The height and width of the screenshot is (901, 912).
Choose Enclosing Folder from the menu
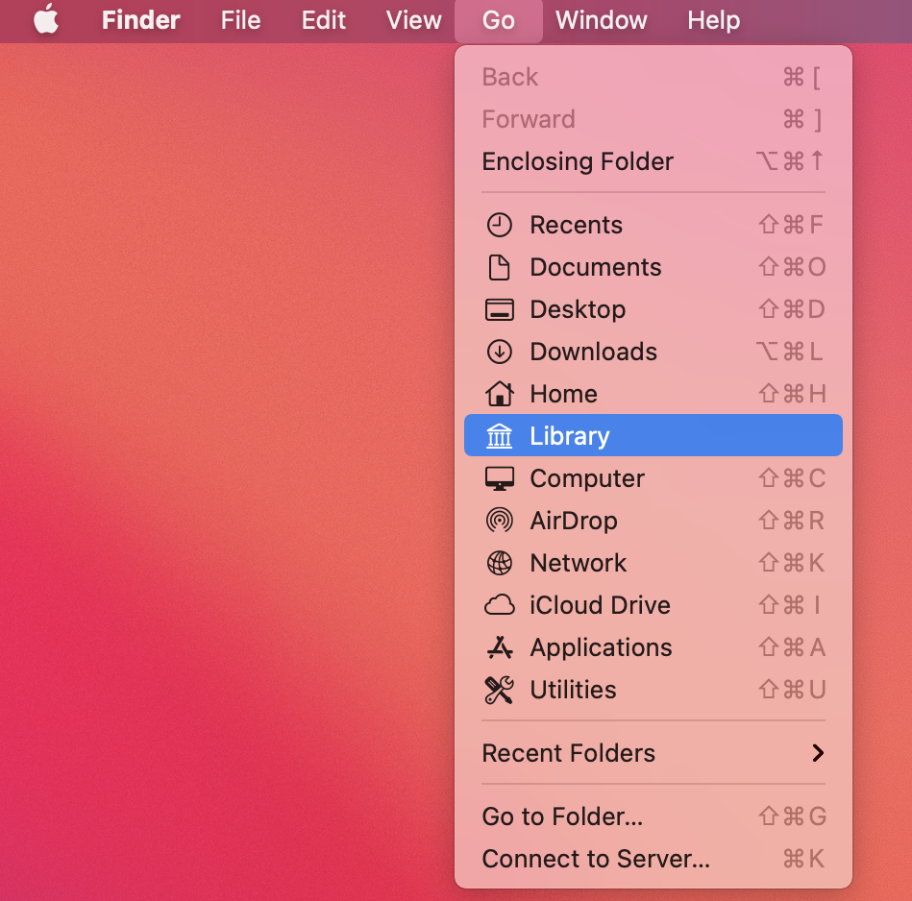click(x=653, y=161)
